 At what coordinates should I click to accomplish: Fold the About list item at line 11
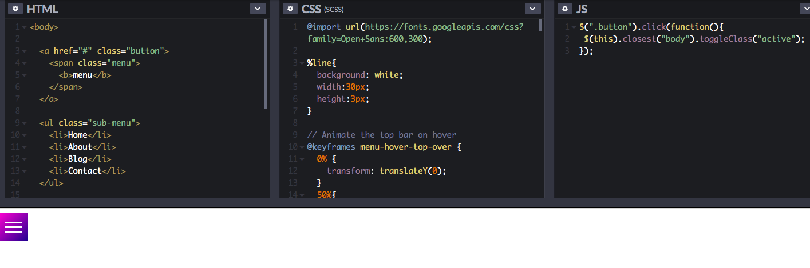[x=25, y=147]
